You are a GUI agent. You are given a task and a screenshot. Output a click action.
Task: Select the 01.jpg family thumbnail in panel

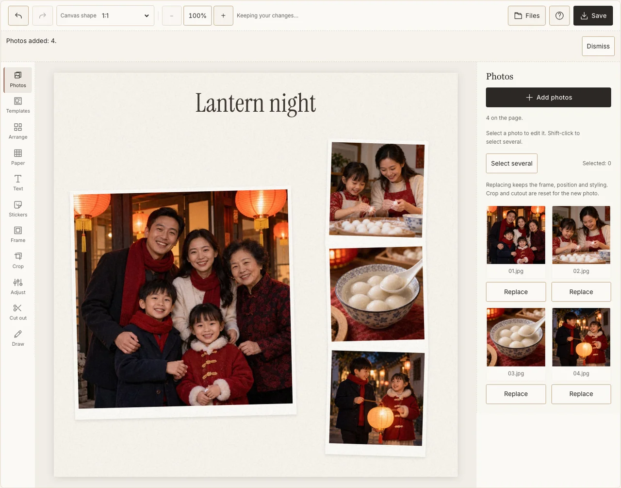(516, 235)
